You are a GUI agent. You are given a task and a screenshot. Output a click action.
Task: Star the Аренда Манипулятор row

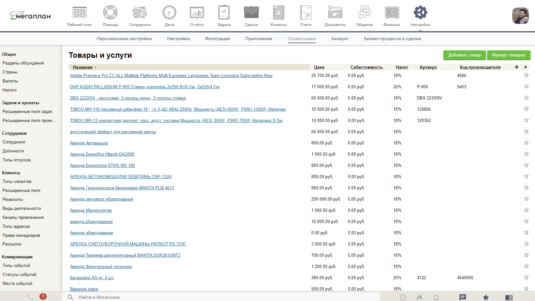526,210
